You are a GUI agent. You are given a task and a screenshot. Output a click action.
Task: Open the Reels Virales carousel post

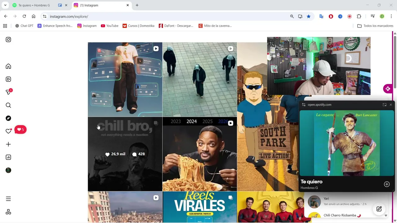click(199, 207)
